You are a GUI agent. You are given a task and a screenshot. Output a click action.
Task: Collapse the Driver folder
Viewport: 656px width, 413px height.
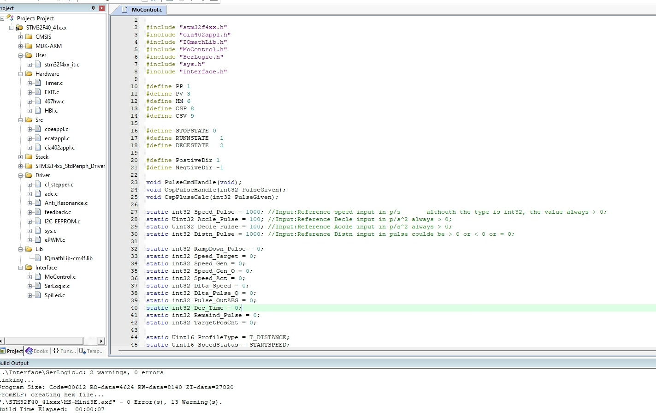(x=21, y=175)
